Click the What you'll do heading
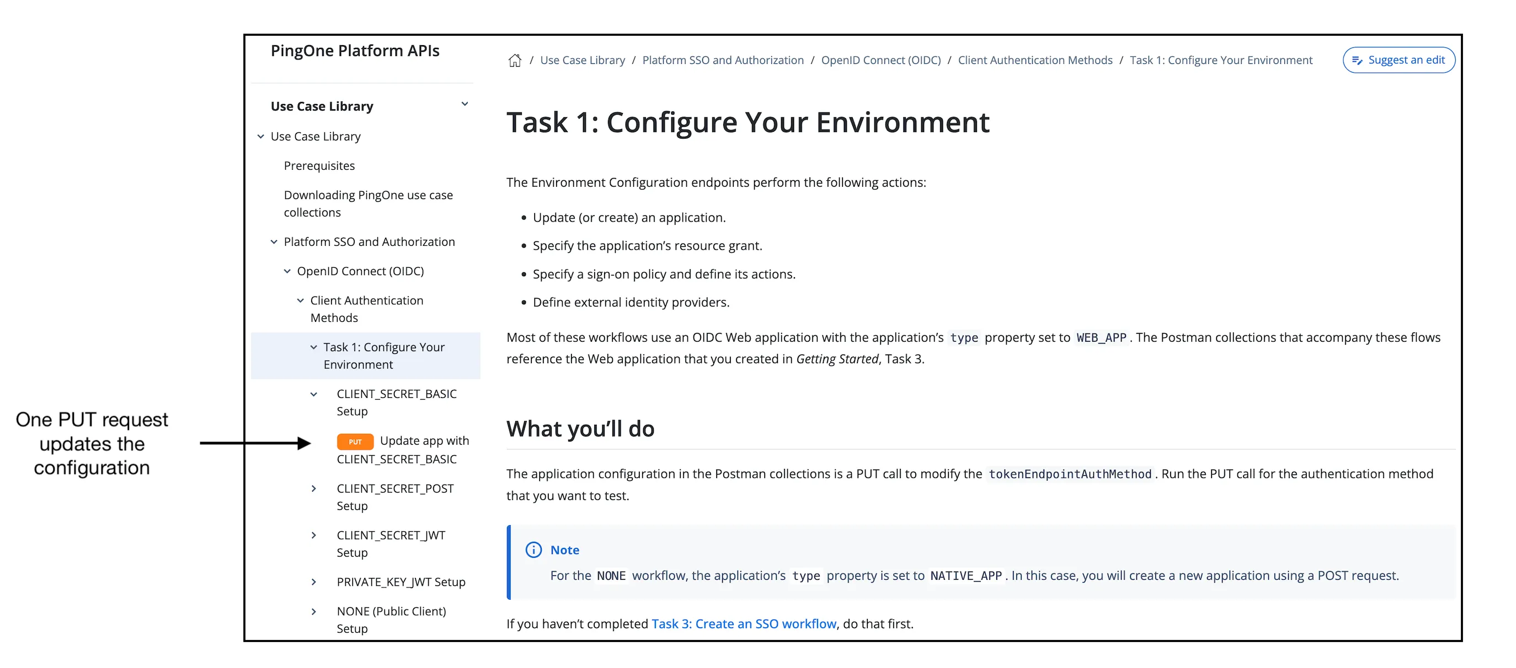1516x668 pixels. click(x=580, y=429)
